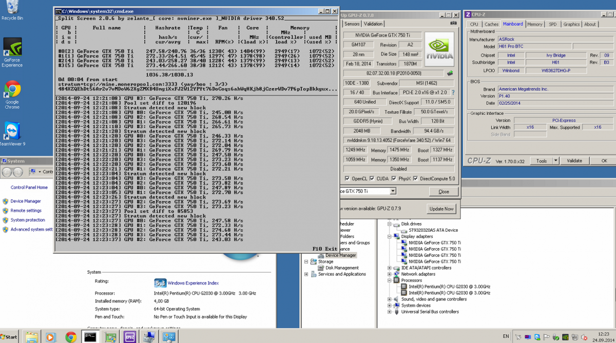
Task: Click the Remote settings shield icon
Action: [x=5, y=211]
